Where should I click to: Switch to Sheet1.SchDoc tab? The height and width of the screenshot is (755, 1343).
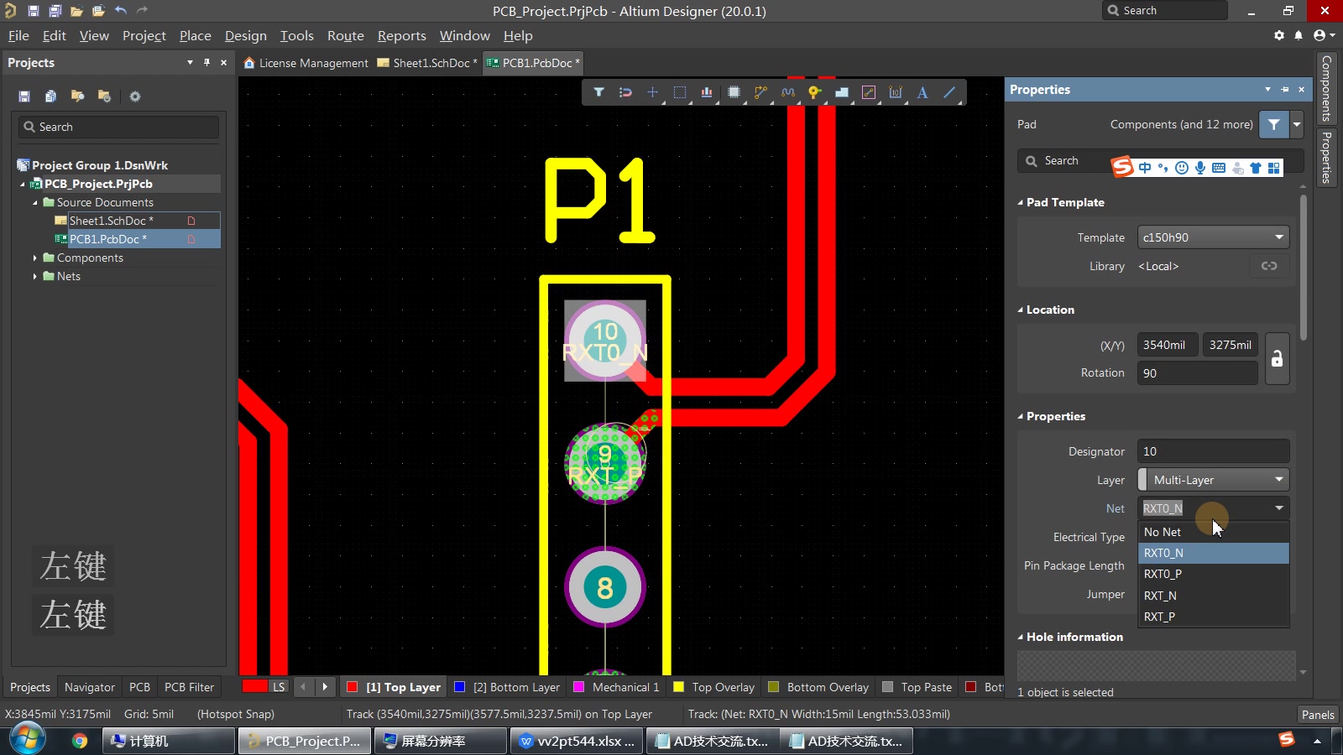pos(428,63)
